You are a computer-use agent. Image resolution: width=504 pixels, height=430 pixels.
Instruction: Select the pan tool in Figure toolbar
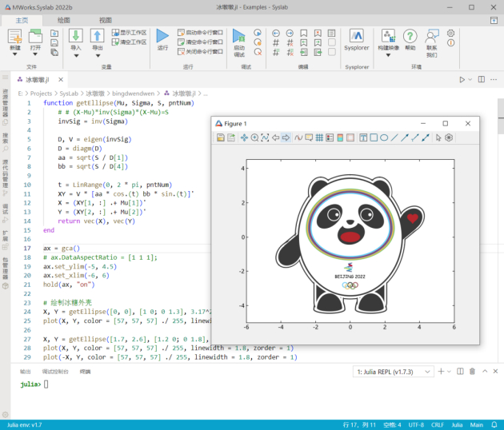click(245, 137)
